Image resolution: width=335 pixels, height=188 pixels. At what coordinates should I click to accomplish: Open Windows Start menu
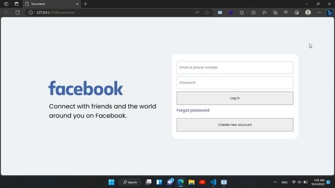tap(111, 182)
